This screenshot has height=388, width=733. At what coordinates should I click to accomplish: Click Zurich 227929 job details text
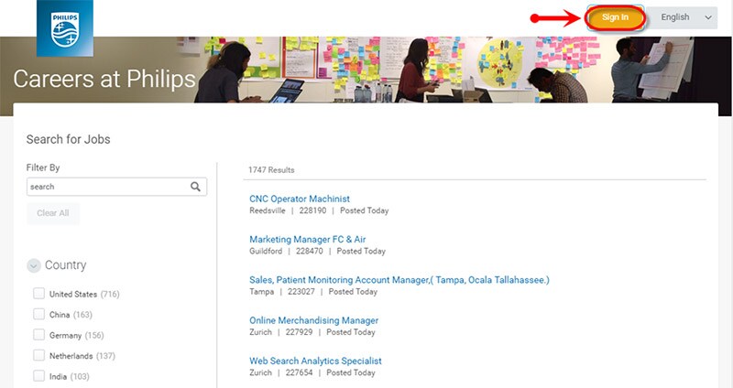point(312,332)
